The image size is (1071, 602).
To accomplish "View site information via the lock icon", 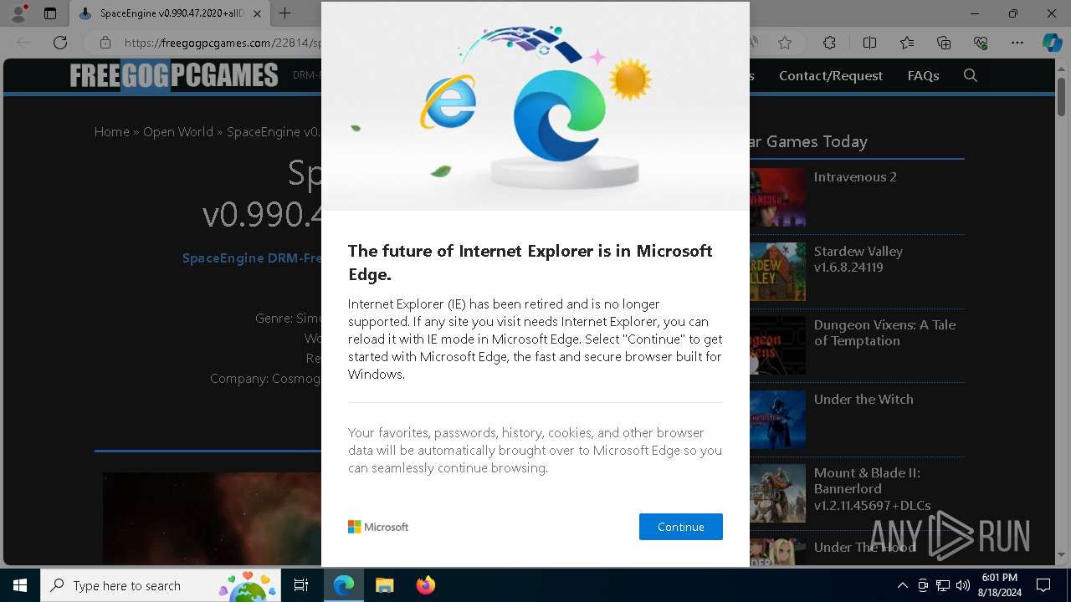I will (105, 42).
